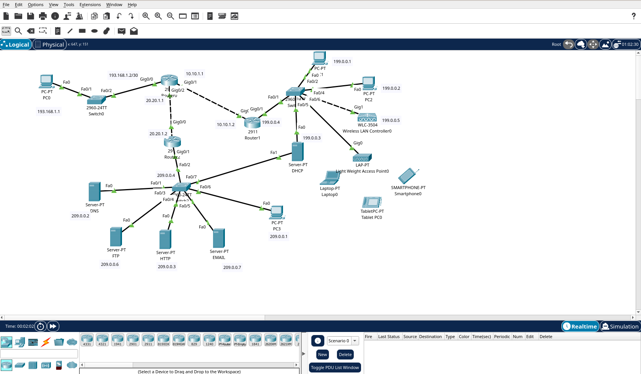This screenshot has width=641, height=374.
Task: Switch to Simulation mode
Action: 620,326
